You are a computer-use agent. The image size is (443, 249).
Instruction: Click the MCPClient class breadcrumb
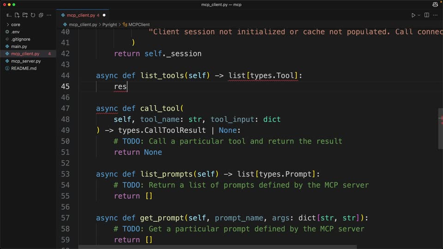(x=139, y=24)
